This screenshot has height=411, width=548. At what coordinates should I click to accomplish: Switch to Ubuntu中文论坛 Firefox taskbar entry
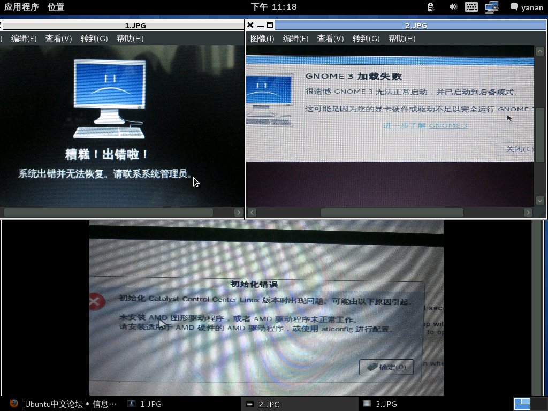pyautogui.click(x=63, y=404)
